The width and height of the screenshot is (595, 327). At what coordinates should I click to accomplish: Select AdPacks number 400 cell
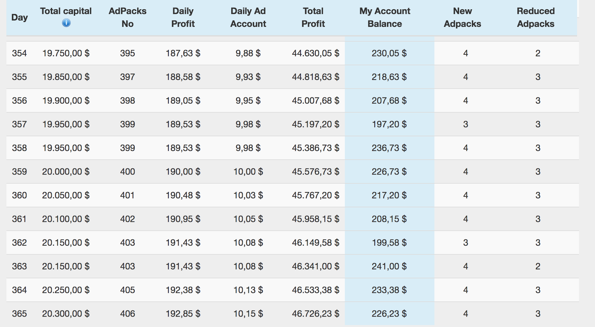point(128,171)
